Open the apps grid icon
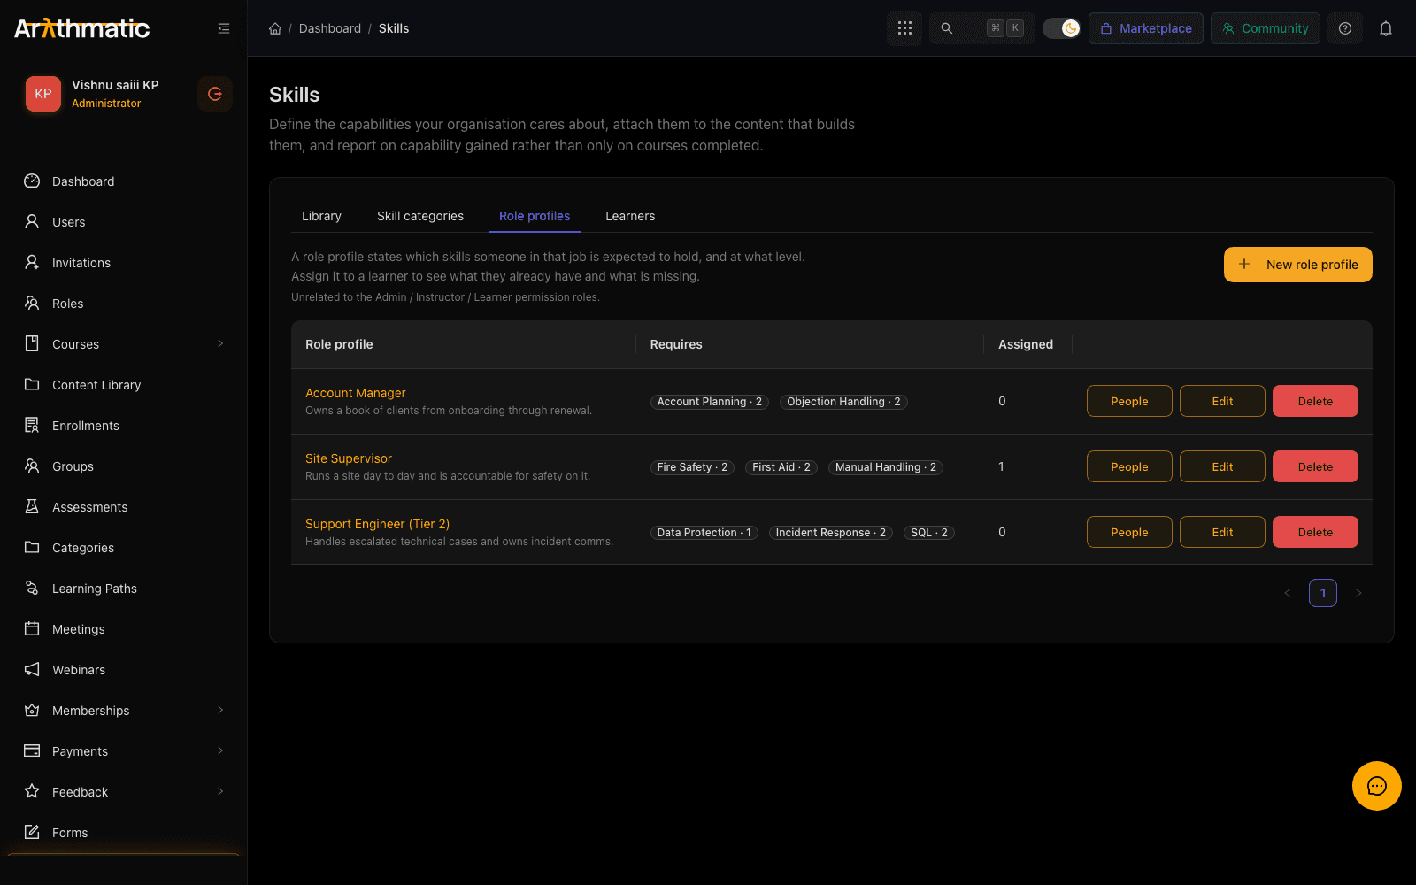Image resolution: width=1416 pixels, height=885 pixels. point(904,28)
